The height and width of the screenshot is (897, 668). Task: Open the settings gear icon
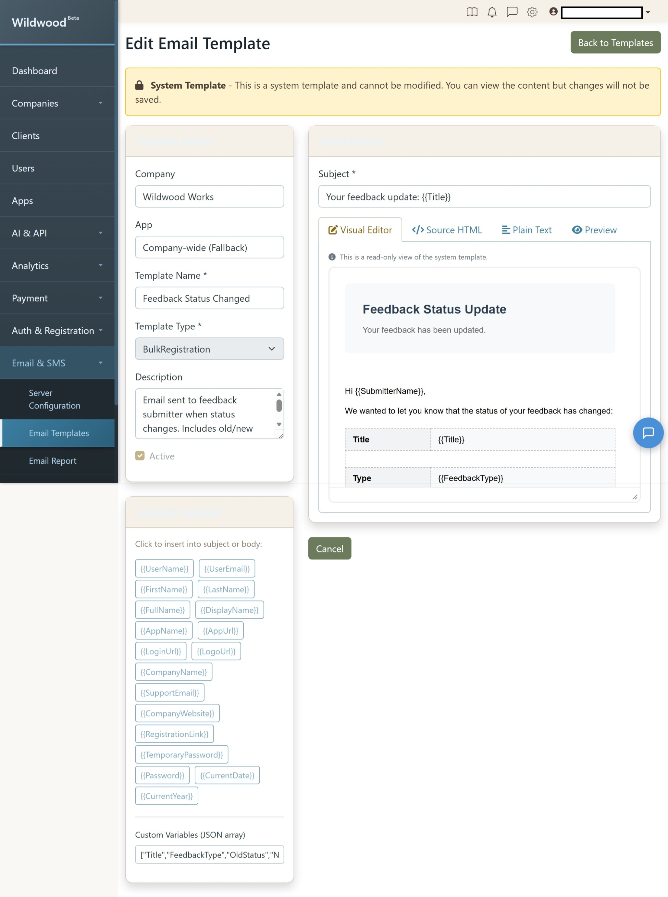coord(532,12)
